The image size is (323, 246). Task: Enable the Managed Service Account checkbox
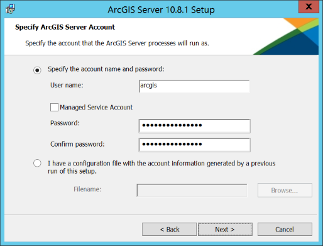click(x=54, y=107)
